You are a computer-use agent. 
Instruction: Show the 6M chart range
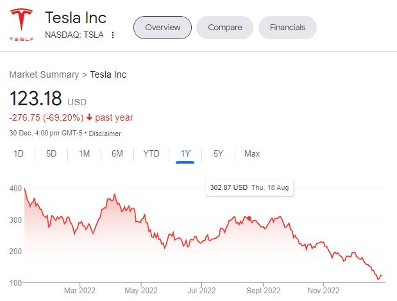tap(117, 154)
